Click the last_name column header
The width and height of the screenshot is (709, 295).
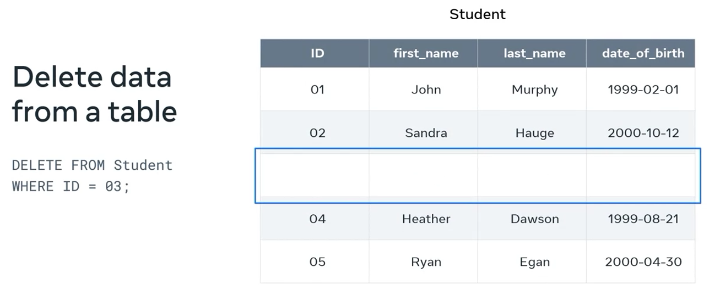click(x=534, y=53)
